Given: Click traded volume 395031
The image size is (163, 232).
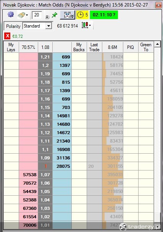Looking at the screenshot, I should [113, 175].
